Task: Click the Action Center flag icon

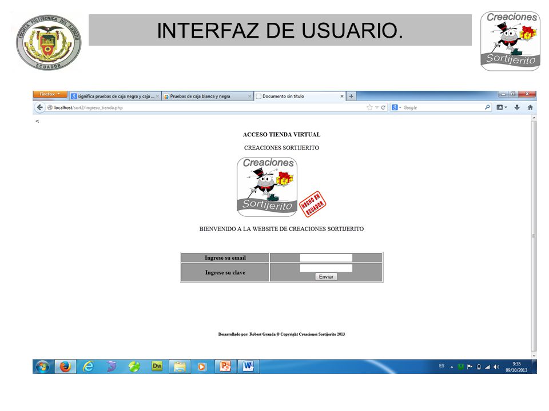Action: click(470, 366)
